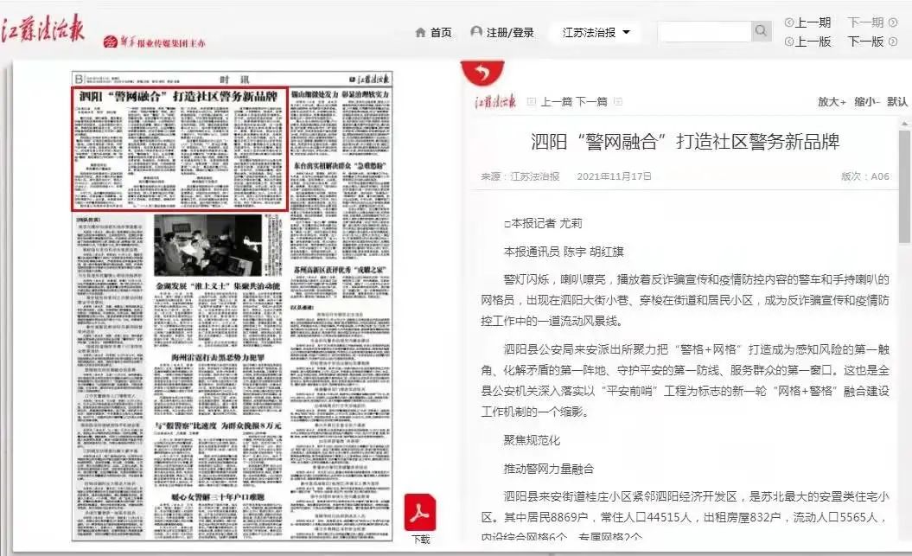Screen dimensions: 912x556
Task: Click the home icon beside 首页
Action: 420,33
